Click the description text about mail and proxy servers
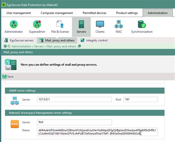175x142 pixels. (59, 65)
